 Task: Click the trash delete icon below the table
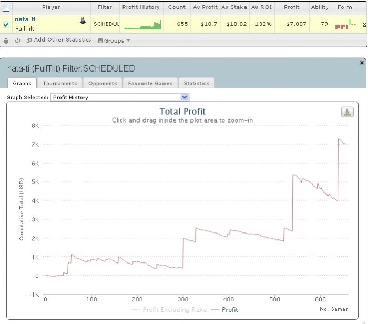pos(6,41)
